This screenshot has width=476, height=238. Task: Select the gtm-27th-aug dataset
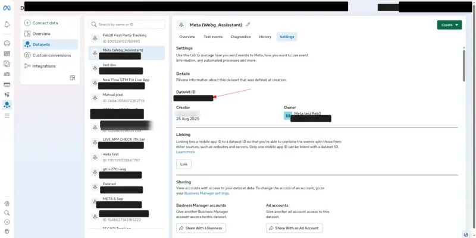(x=127, y=172)
